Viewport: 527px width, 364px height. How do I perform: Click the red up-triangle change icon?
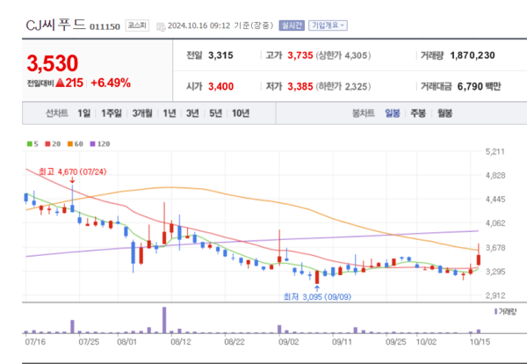click(60, 83)
